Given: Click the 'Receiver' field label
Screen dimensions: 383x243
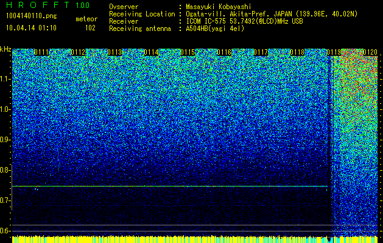Looking at the screenshot, I should click(124, 21).
